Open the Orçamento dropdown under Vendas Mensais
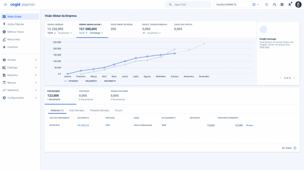Screen dimensions: 304x170 [65, 33]
